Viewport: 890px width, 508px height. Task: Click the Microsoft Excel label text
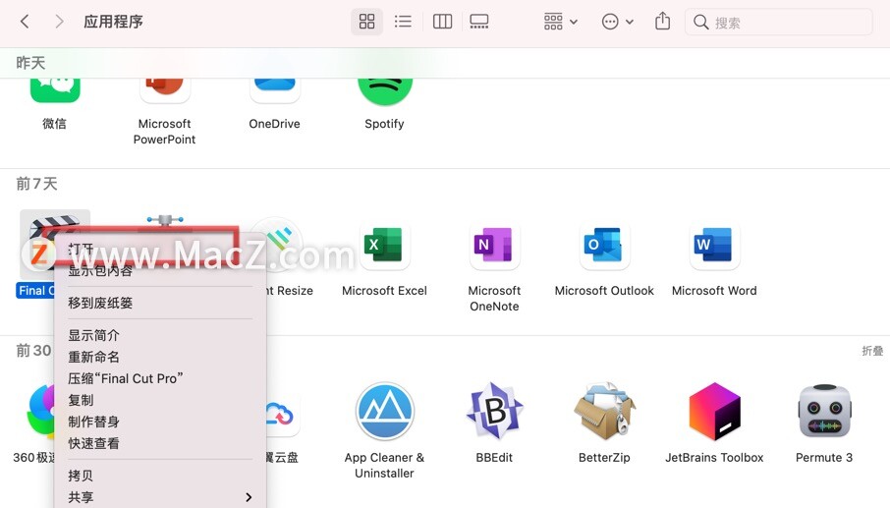coord(384,291)
